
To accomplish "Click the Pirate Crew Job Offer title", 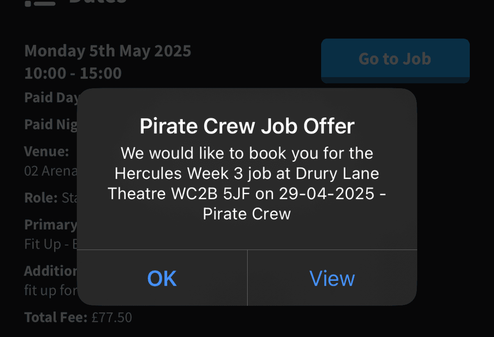I will (x=247, y=126).
